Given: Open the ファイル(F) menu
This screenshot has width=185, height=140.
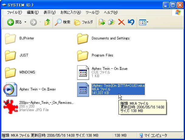Looking at the screenshot, I should point(14,12).
